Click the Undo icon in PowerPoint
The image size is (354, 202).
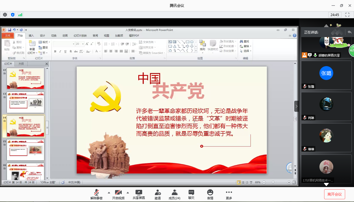14,30
